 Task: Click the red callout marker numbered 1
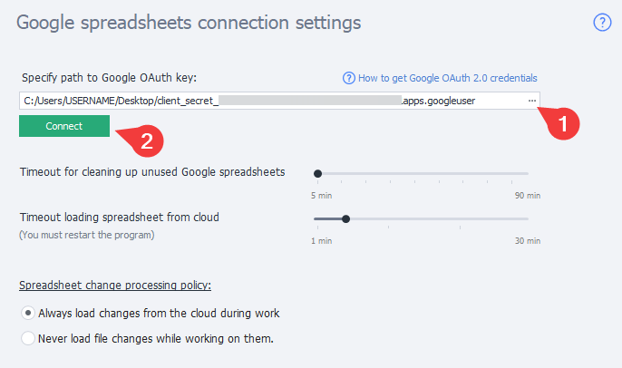click(564, 124)
